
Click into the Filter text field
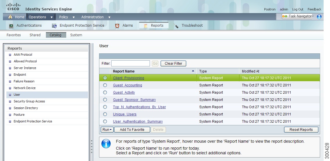[130, 64]
